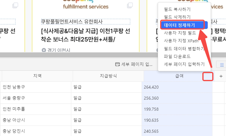Click the add column plus icon
226x136 pixels.
pos(221,76)
